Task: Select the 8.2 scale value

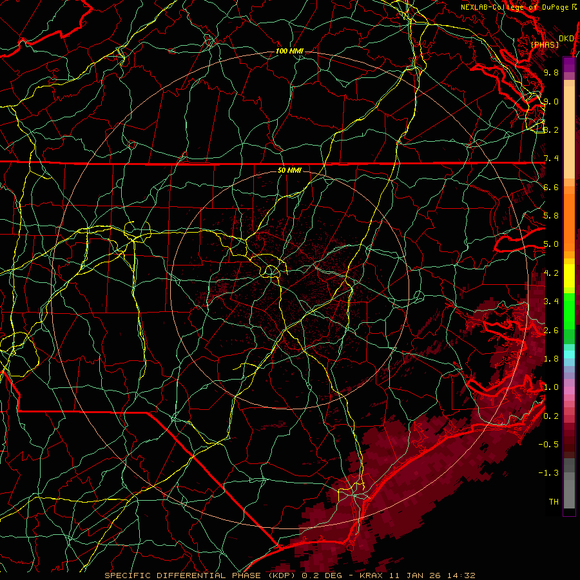Action: 551,130
